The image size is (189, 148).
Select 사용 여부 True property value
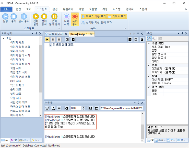point(176,47)
